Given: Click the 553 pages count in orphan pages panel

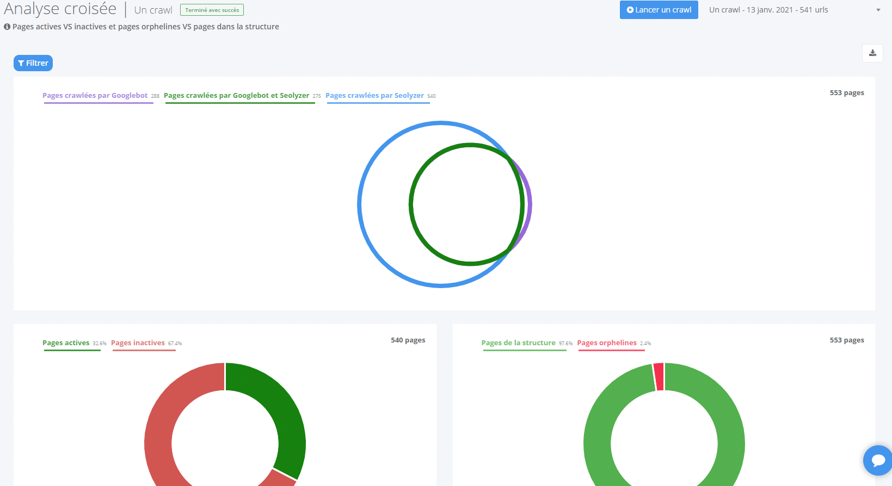Looking at the screenshot, I should tap(847, 340).
